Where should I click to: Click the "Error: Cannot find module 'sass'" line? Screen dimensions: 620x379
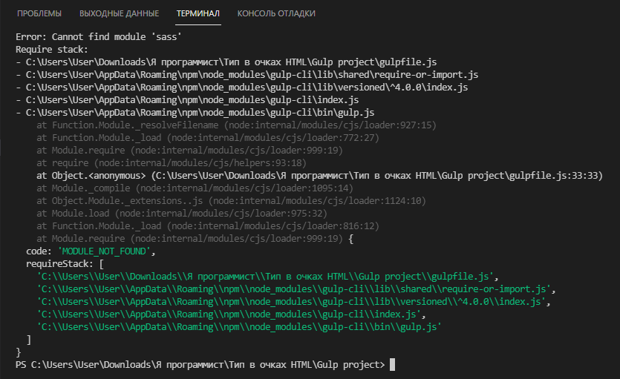(x=99, y=37)
